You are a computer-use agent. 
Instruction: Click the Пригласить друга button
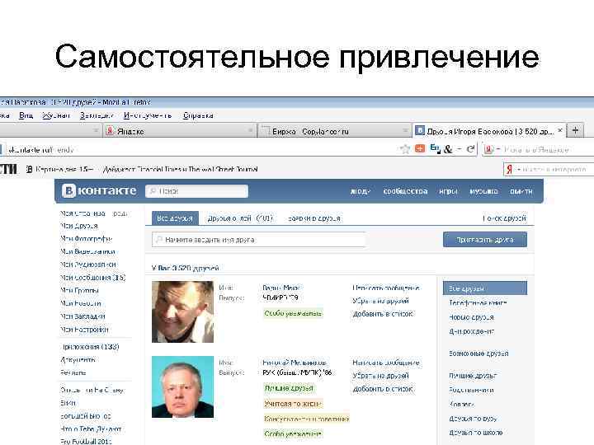tap(485, 240)
